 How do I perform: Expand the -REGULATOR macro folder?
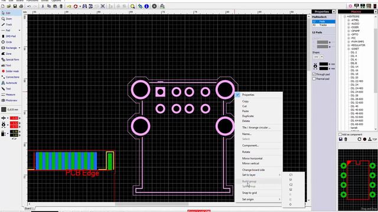[348, 45]
